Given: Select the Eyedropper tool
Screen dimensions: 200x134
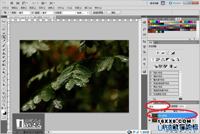Looking at the screenshot, I should tap(4, 41).
